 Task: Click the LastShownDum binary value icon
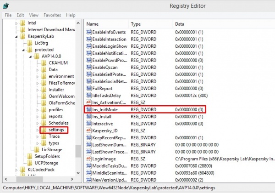(88, 144)
